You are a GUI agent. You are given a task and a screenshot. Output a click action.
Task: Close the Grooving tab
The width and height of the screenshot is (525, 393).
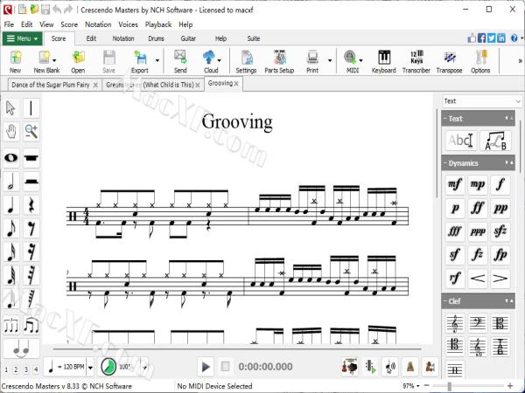236,84
